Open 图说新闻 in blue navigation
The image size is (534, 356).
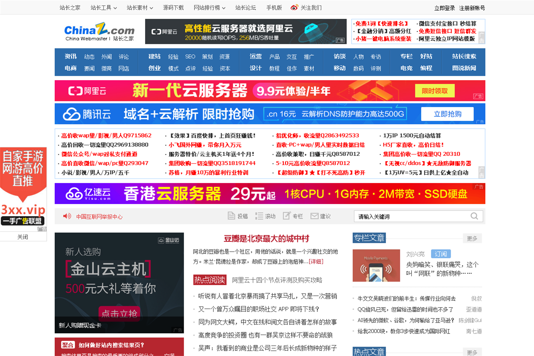tap(464, 68)
